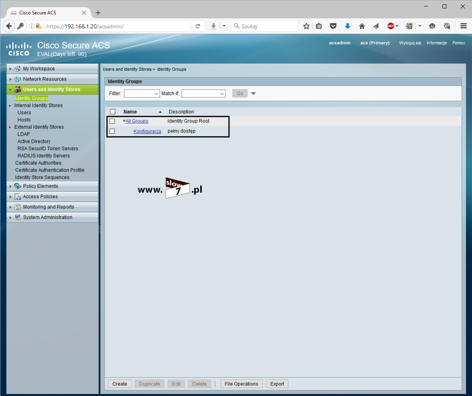Click the Pomoc help link

coord(459,43)
